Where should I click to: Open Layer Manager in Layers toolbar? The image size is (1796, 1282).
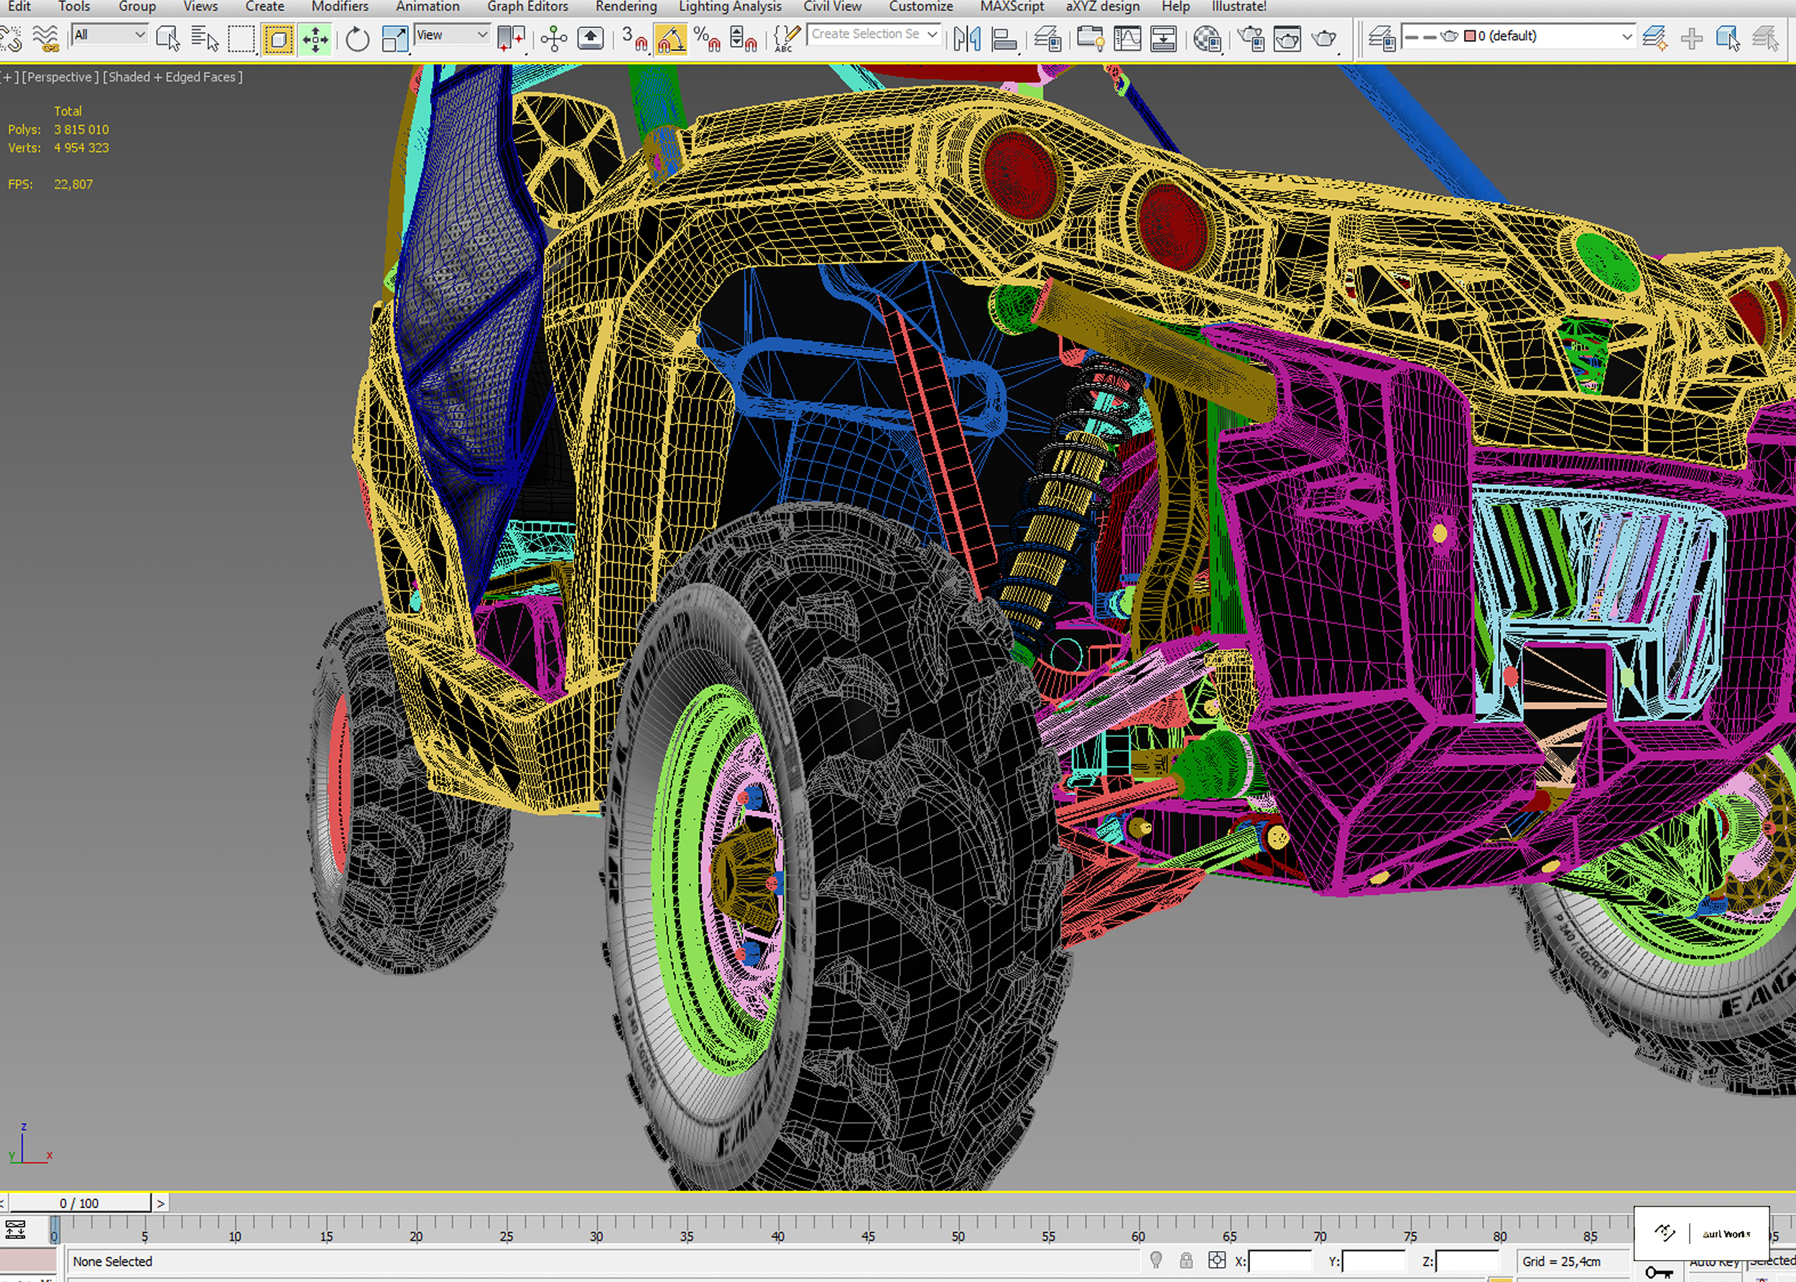click(1381, 38)
